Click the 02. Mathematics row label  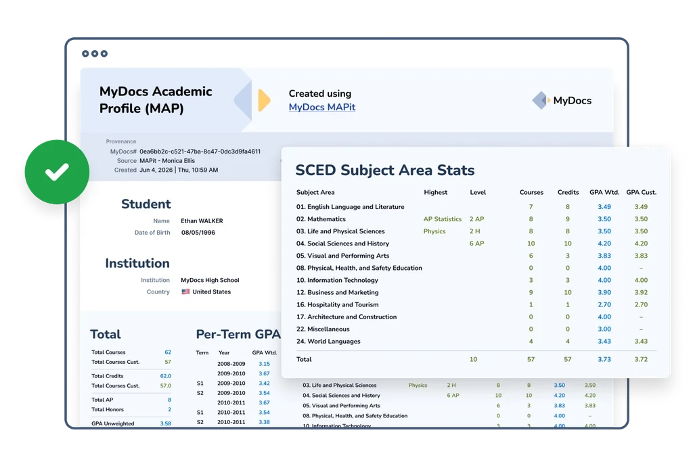[x=321, y=219]
